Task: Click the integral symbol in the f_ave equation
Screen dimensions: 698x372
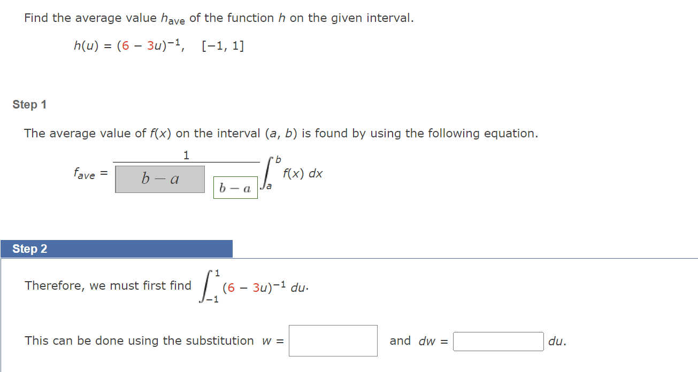Action: [266, 173]
